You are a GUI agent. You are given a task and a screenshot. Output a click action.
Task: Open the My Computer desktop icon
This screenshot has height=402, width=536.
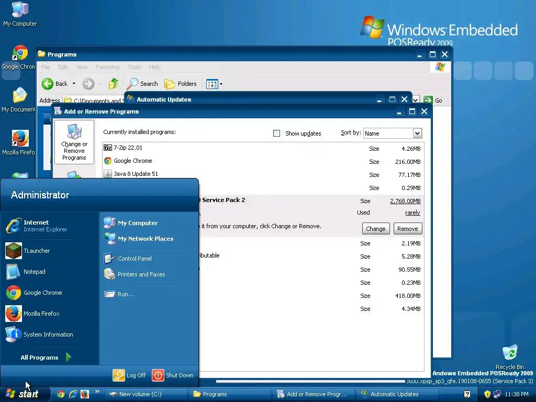tap(20, 14)
